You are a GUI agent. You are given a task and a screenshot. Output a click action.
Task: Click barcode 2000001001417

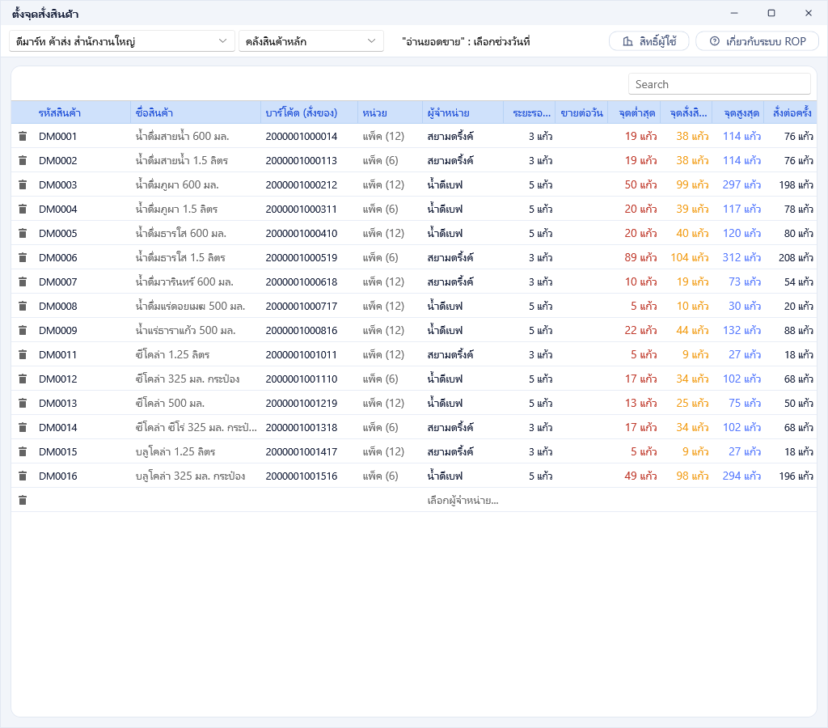tap(301, 452)
